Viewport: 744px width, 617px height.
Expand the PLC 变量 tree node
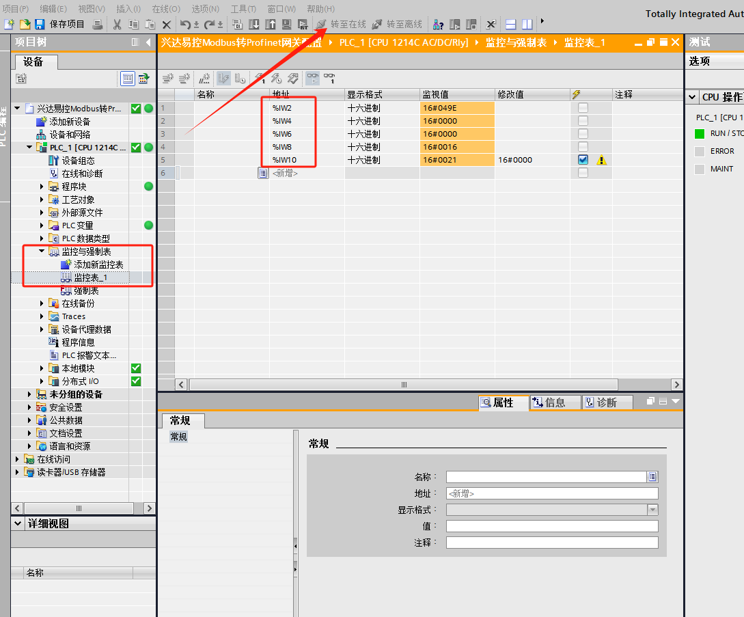42,225
